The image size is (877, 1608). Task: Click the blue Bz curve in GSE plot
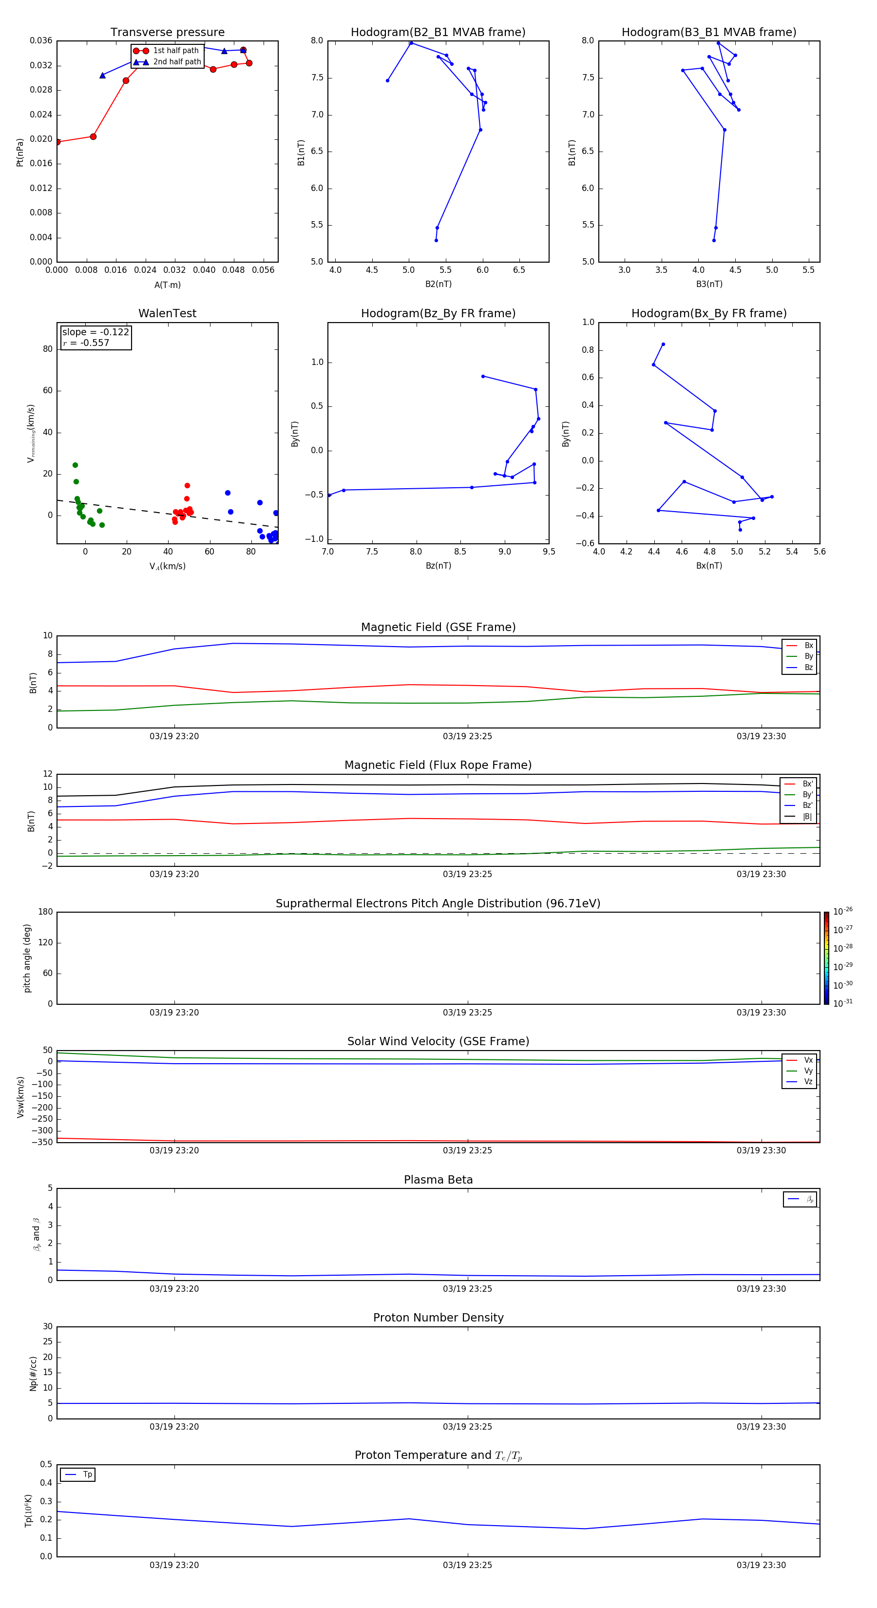pyautogui.click(x=438, y=647)
